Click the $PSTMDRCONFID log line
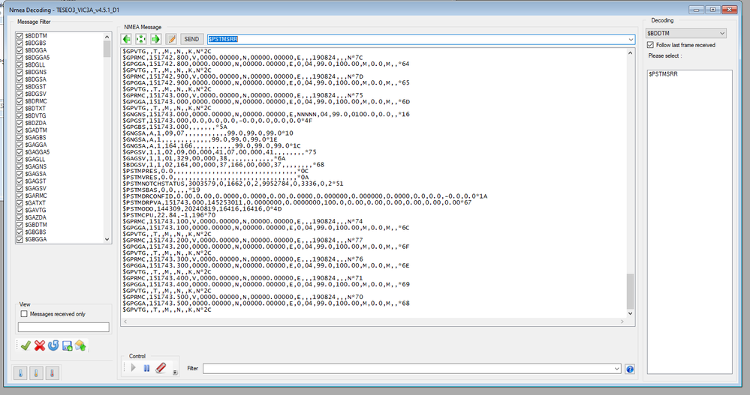 click(305, 196)
